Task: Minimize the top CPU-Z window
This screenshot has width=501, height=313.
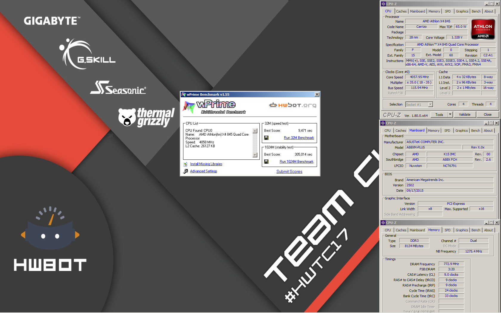Action: pyautogui.click(x=487, y=4)
